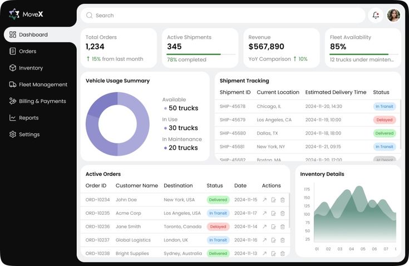Click the trash icon for ORD-10234

click(283, 200)
